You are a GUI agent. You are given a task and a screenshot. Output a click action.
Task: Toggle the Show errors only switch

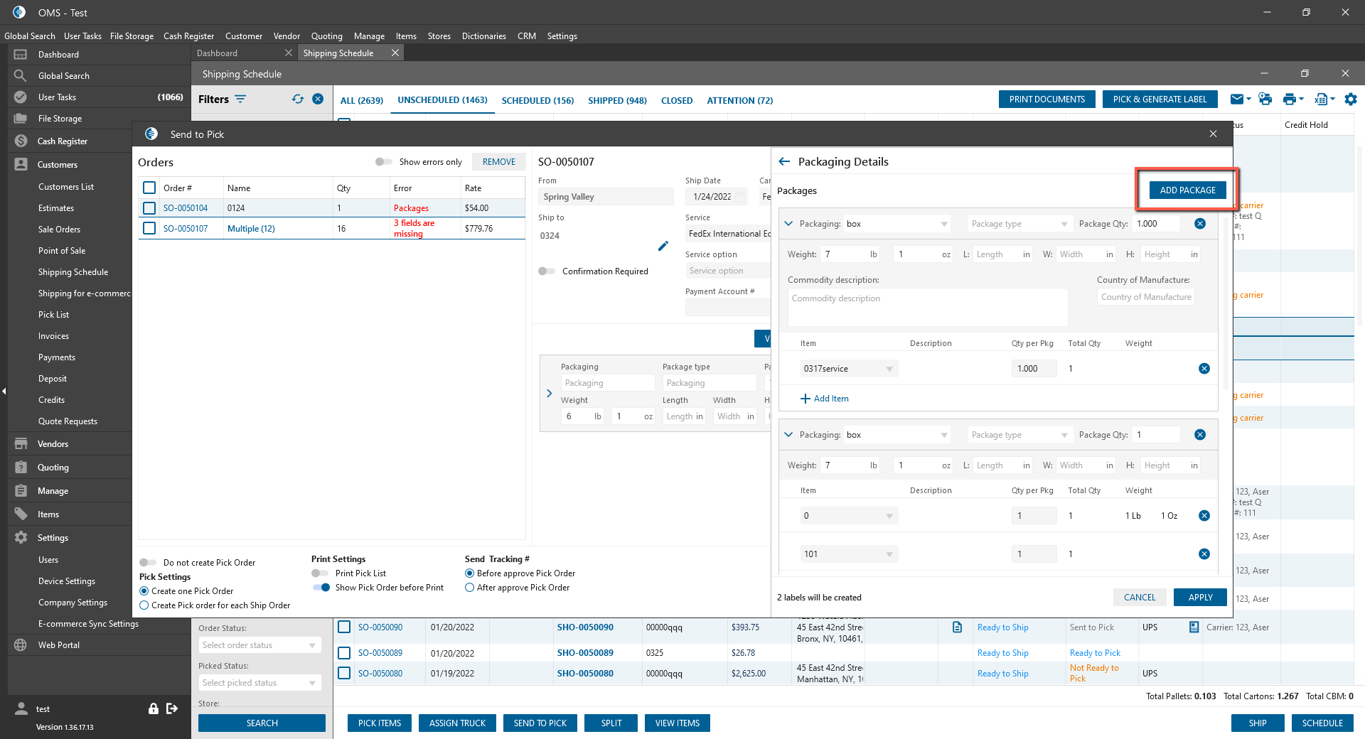(x=383, y=162)
